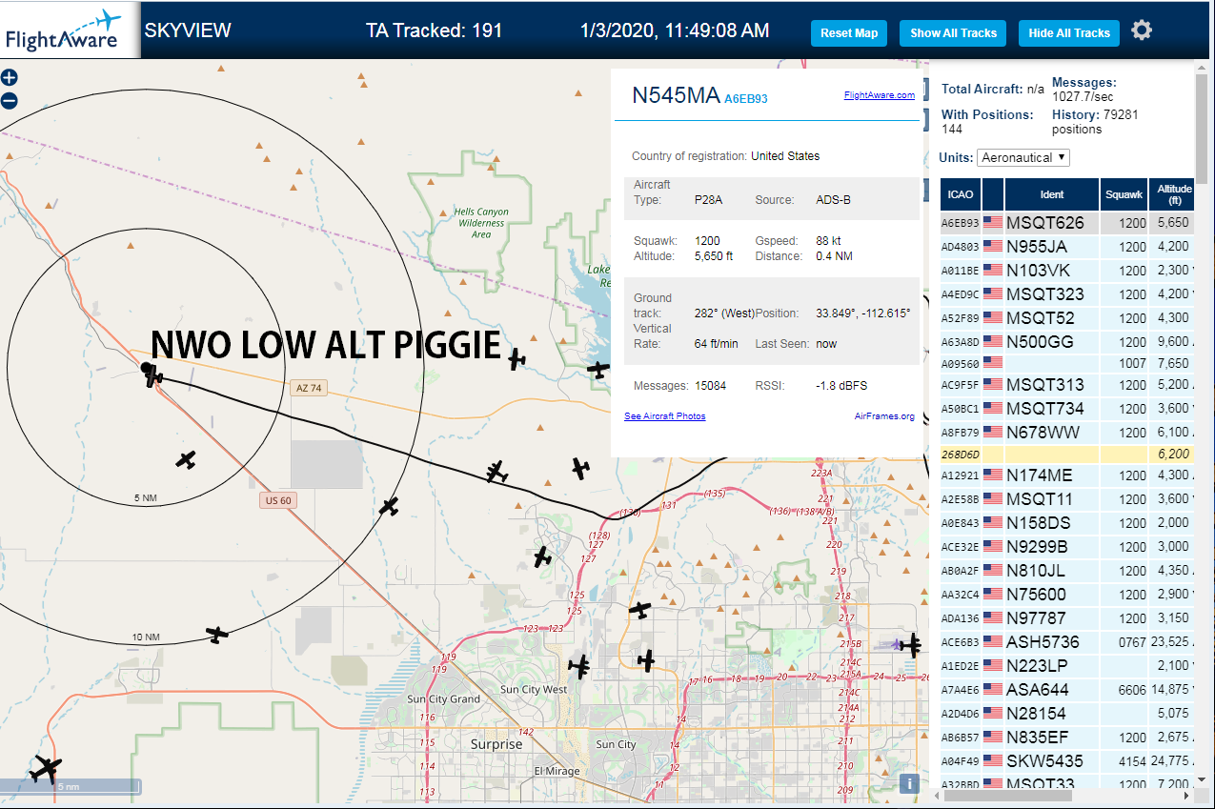Select the SKW5435 aircraft row
Screen dimensions: 1215x809
(x=1067, y=761)
